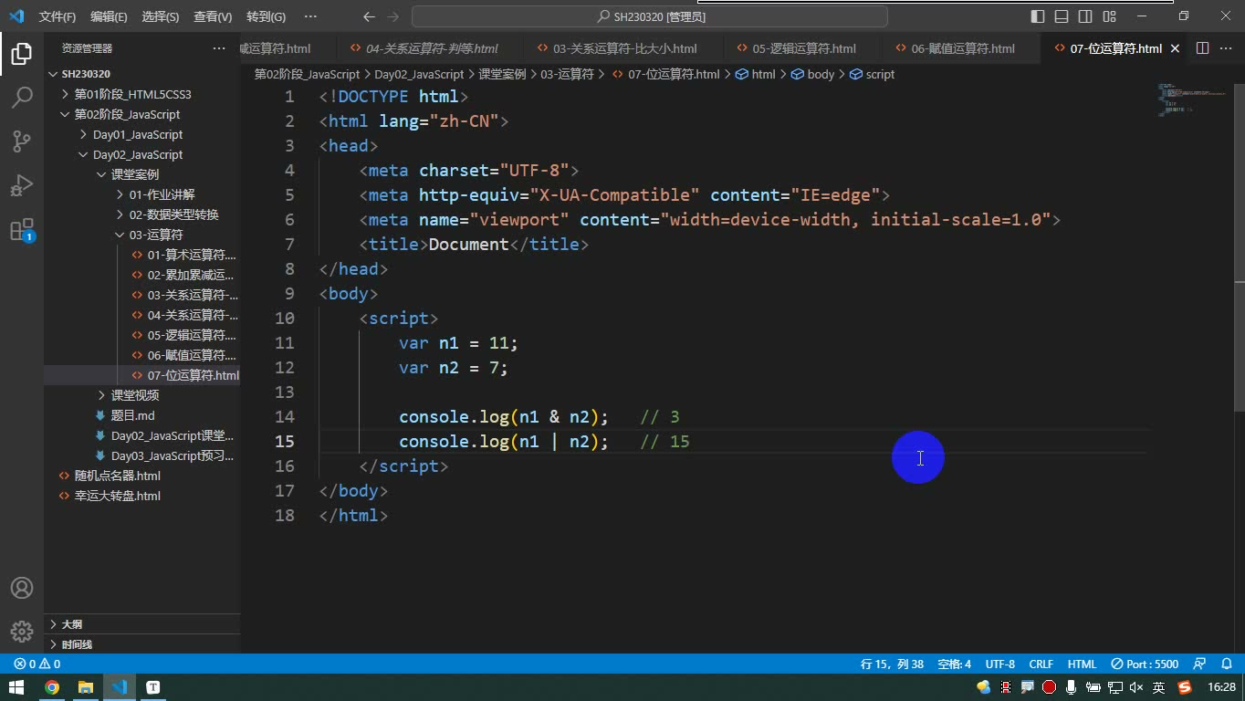Open notifications bell in status bar

1226,664
